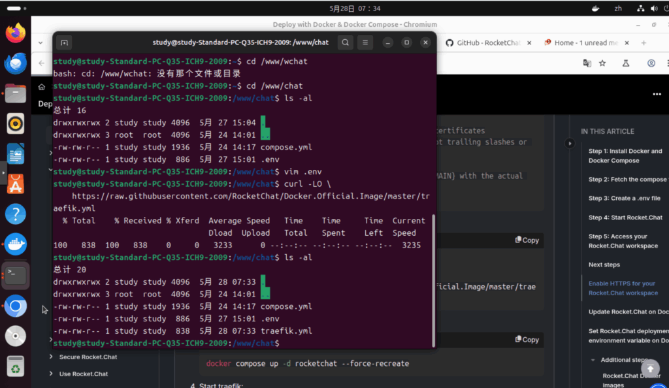Open Chromium's labs flask icon

(x=626, y=63)
